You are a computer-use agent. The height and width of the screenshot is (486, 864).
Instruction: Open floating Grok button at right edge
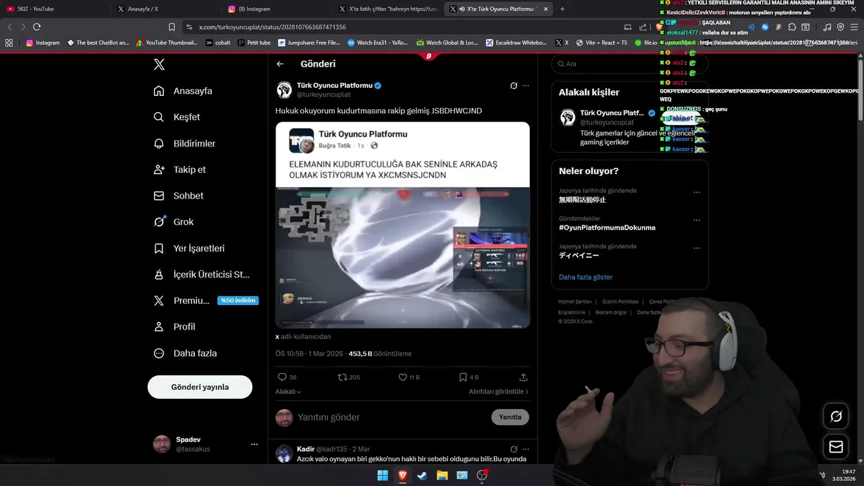(x=836, y=416)
